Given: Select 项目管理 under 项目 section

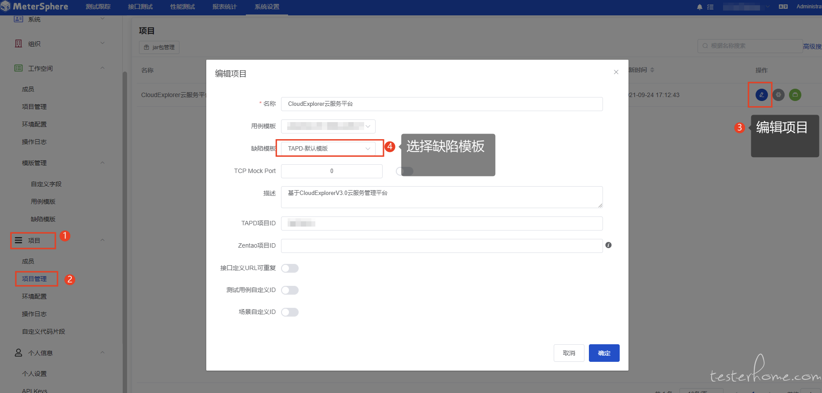Looking at the screenshot, I should tap(34, 279).
